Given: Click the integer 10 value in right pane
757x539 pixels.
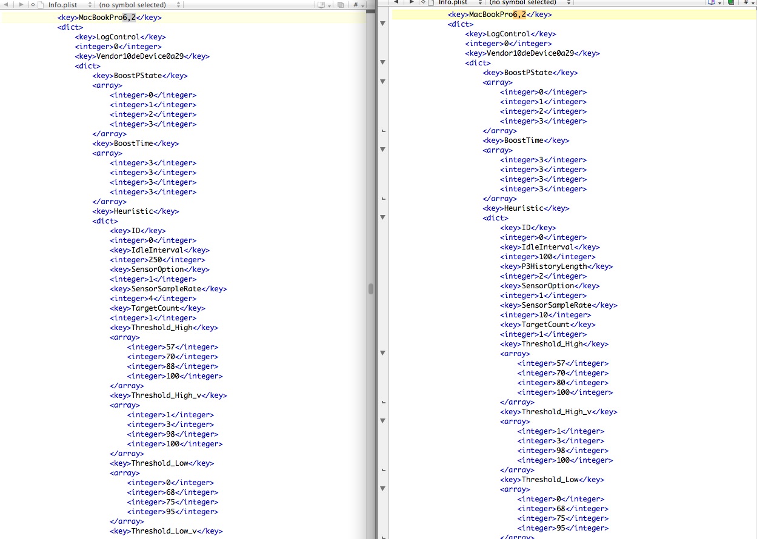Looking at the screenshot, I should (546, 315).
